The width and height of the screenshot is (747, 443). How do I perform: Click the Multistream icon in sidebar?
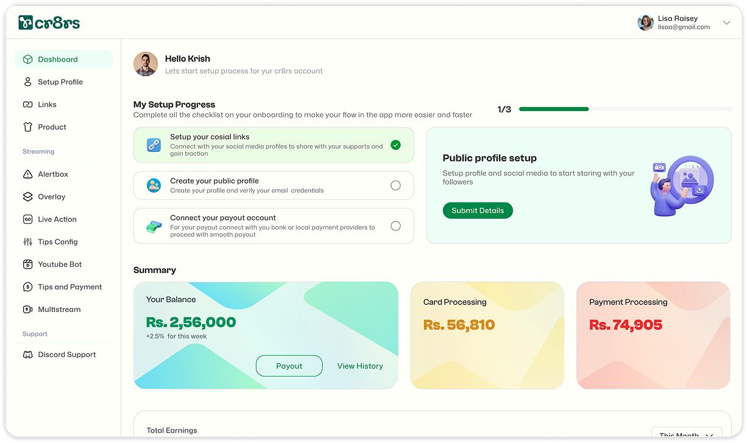27,310
